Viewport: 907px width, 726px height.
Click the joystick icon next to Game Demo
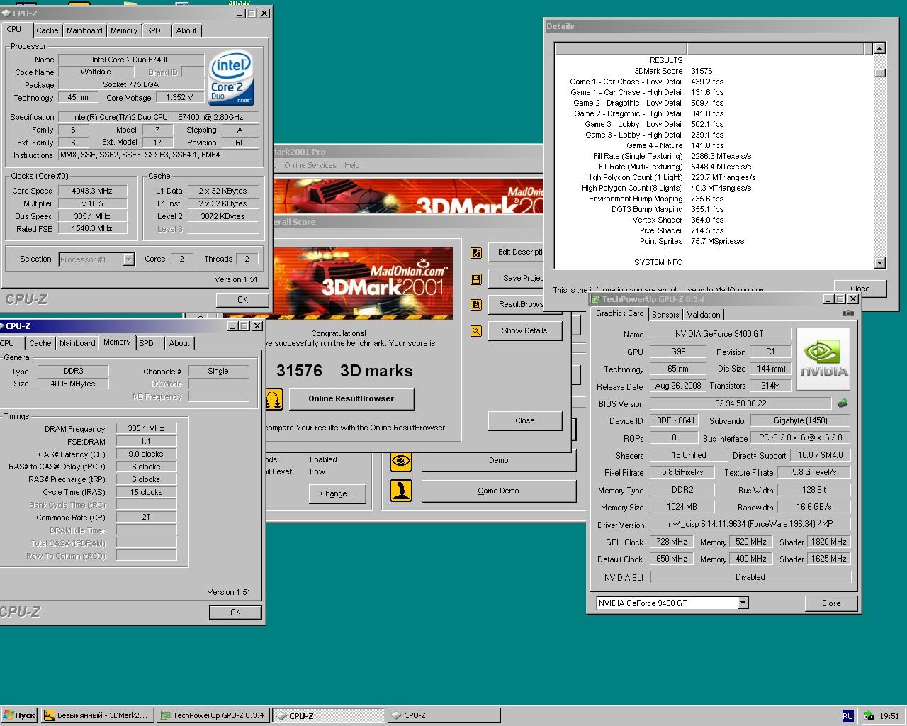401,491
